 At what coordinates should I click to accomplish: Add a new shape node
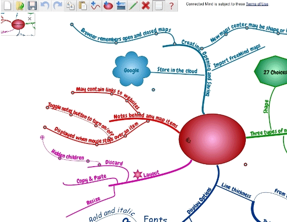[108, 5]
